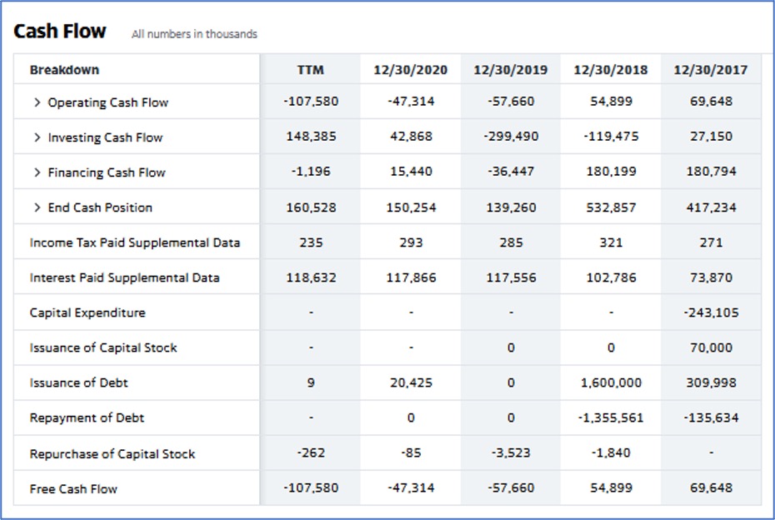The width and height of the screenshot is (775, 520).
Task: Click the 1,600,000 debt issuance value
Action: point(611,382)
